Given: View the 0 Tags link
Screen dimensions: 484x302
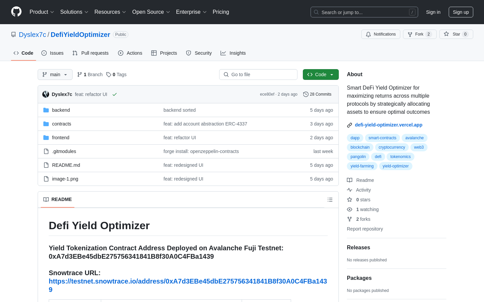Looking at the screenshot, I should coord(116,74).
